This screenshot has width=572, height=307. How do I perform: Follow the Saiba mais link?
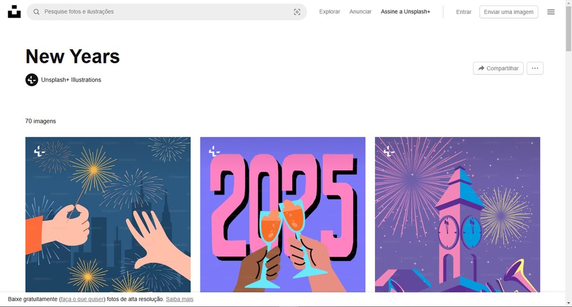coord(180,299)
